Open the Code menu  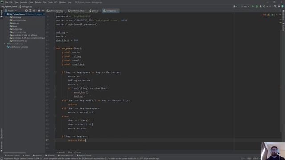pos(31,2)
